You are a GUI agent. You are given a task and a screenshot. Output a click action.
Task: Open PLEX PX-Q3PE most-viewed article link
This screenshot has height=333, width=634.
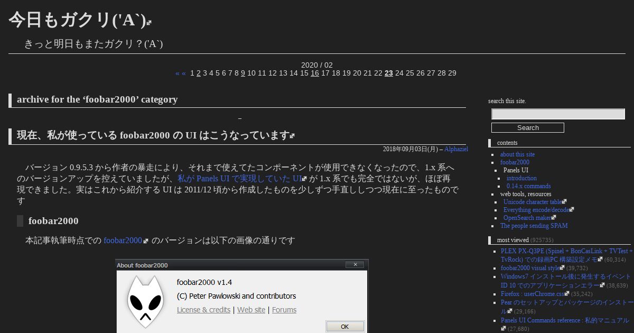pos(566,255)
